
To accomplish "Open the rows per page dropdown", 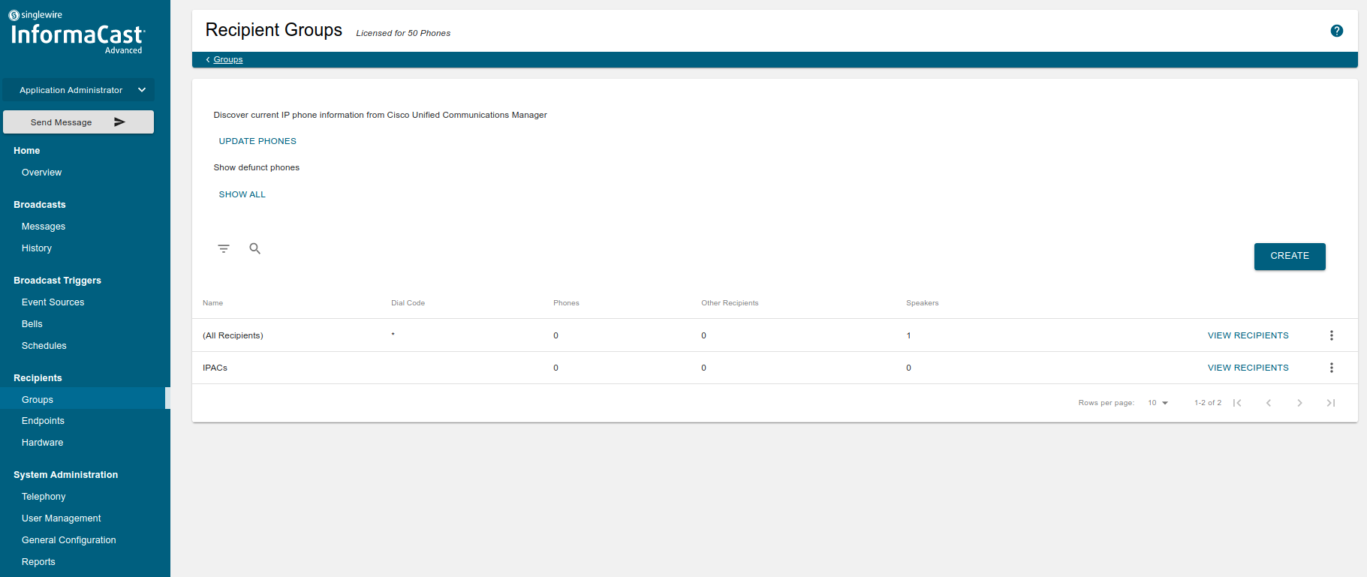I will point(1158,403).
